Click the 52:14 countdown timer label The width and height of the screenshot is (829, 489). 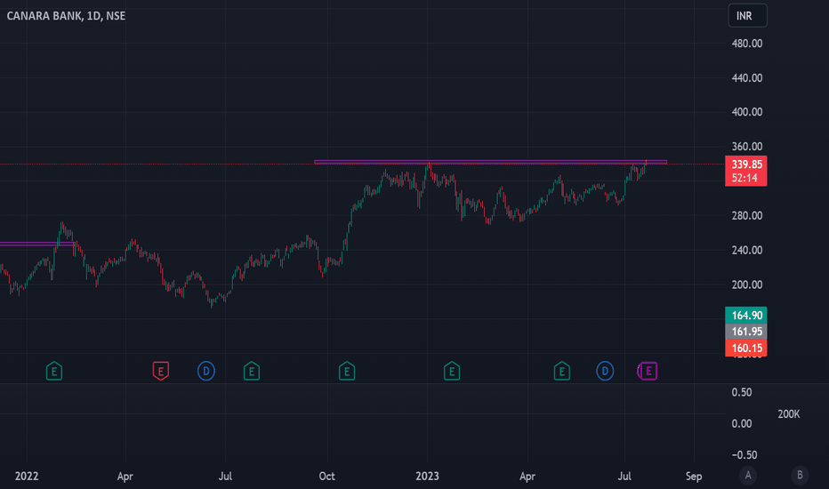pos(744,178)
